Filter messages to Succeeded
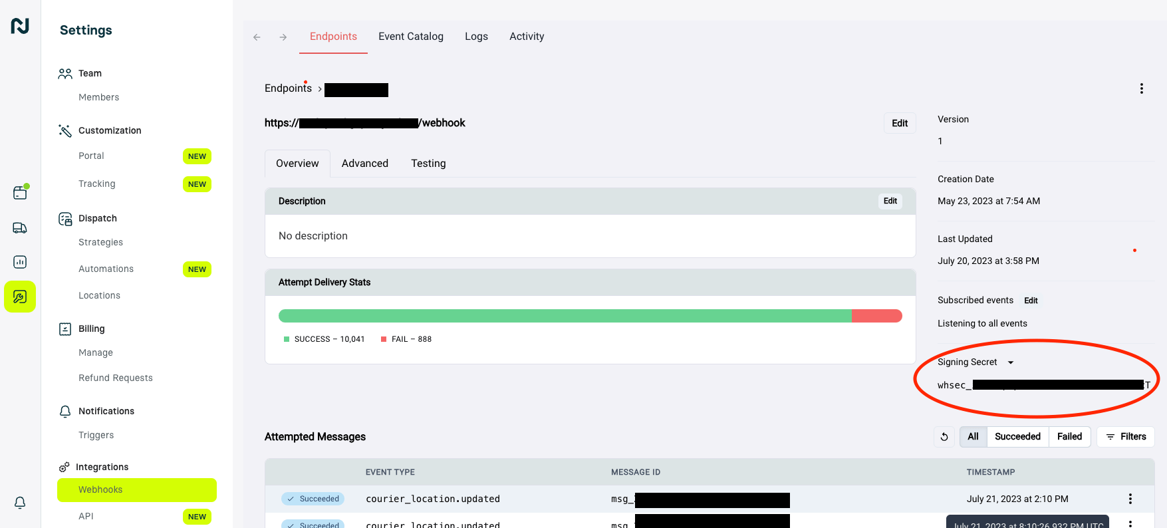1167x528 pixels. pos(1017,437)
